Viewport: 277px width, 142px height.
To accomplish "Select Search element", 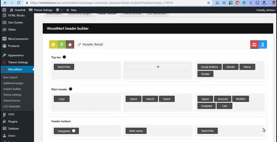I will click(x=150, y=99).
